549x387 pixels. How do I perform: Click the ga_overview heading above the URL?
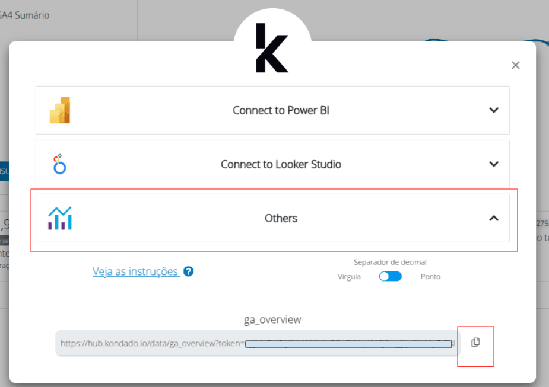pos(272,319)
